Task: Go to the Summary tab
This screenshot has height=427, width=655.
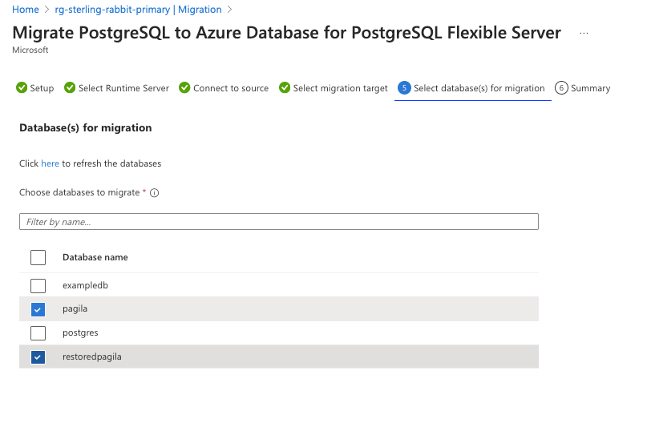Action: coord(590,88)
